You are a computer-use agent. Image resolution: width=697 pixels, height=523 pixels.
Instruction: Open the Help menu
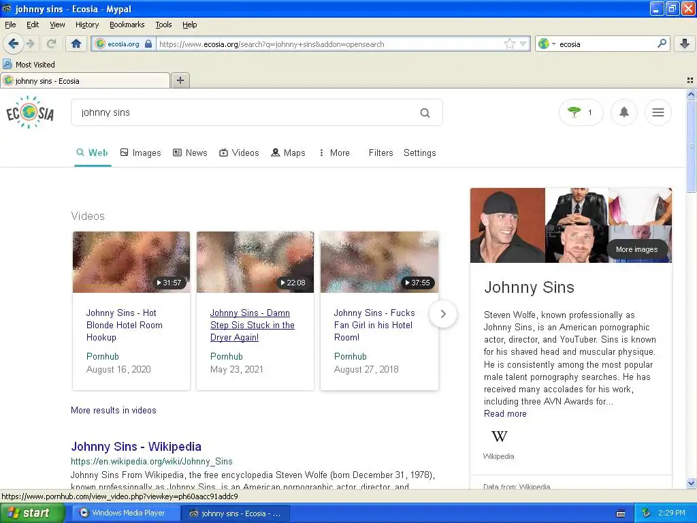pos(189,25)
